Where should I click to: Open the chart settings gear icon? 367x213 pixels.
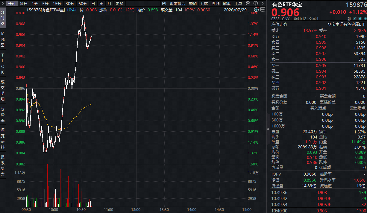[x=248, y=4]
